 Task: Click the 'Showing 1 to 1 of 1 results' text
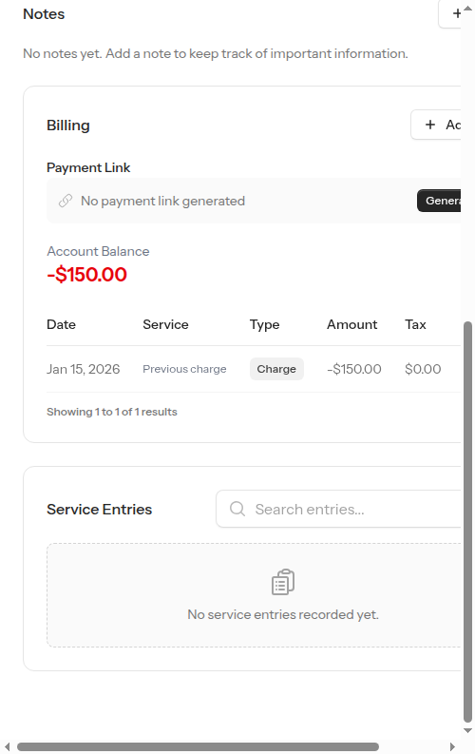tap(112, 412)
